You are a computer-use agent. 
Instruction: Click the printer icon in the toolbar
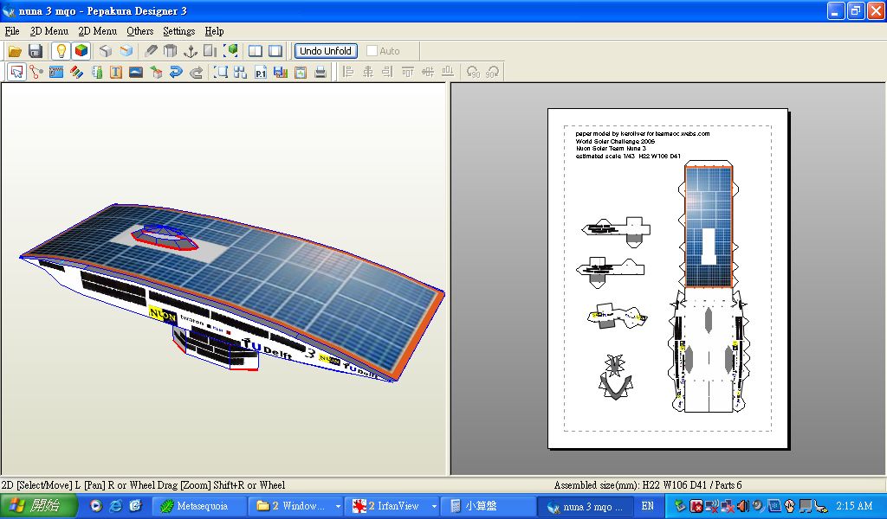tap(320, 73)
